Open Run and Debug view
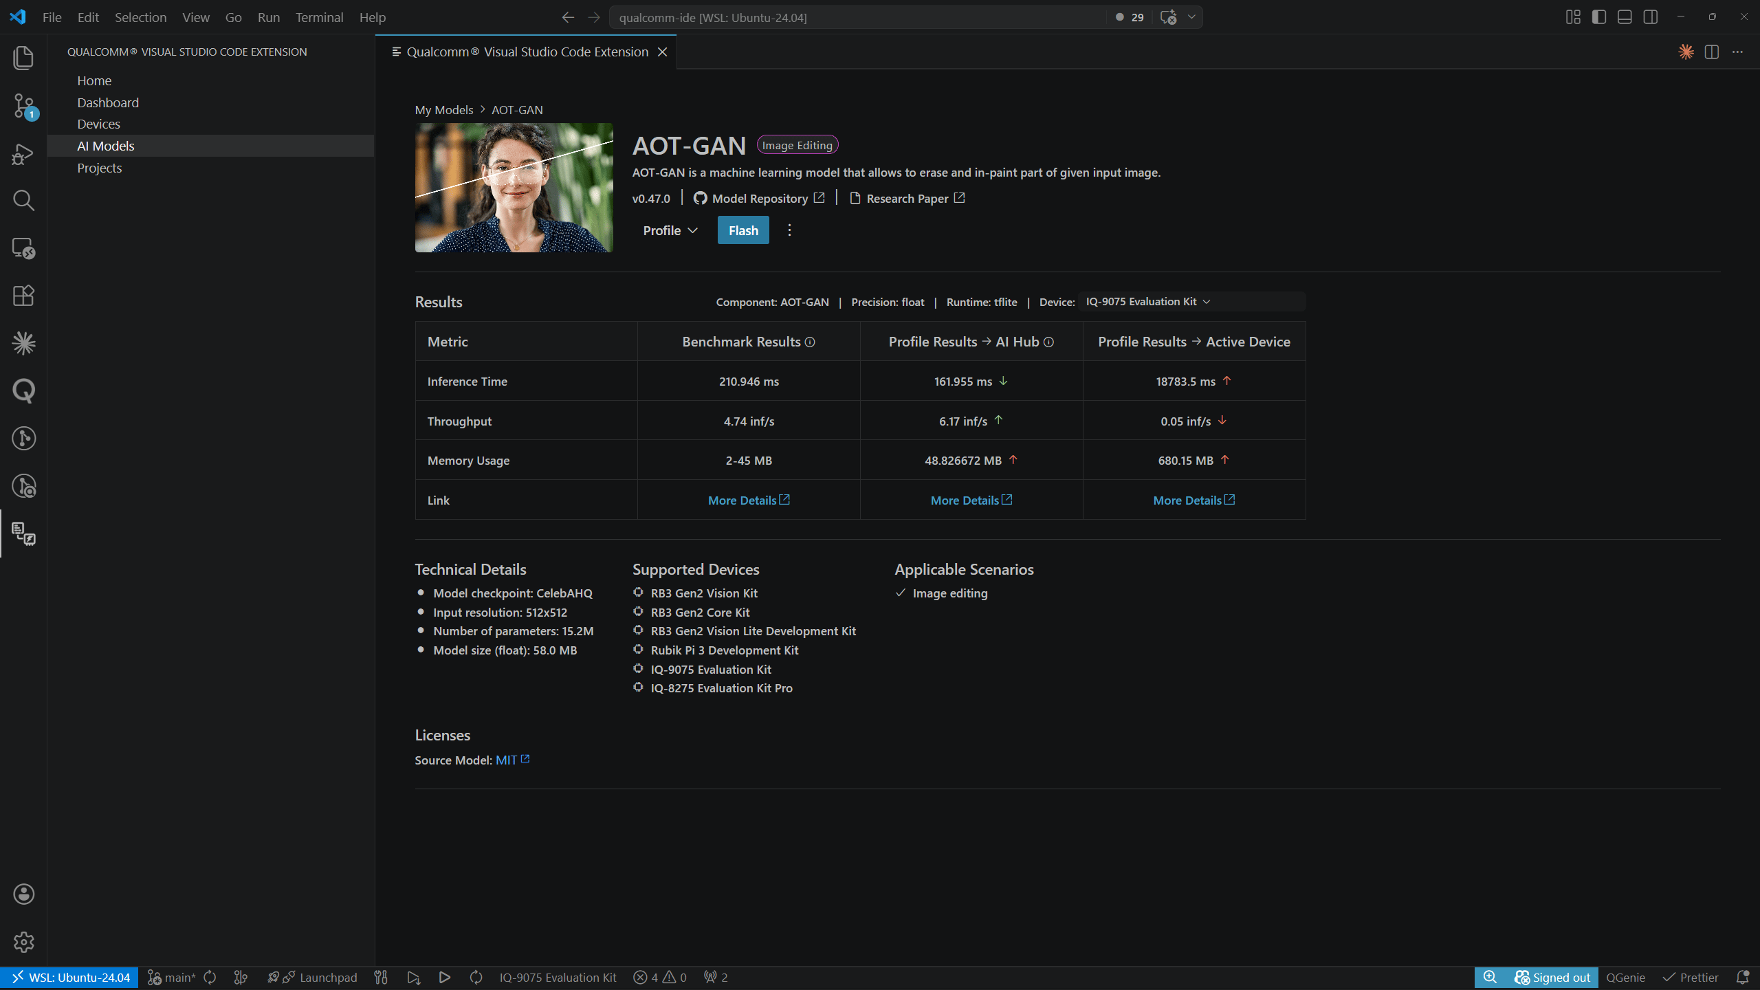Viewport: 1760px width, 990px height. [23, 154]
